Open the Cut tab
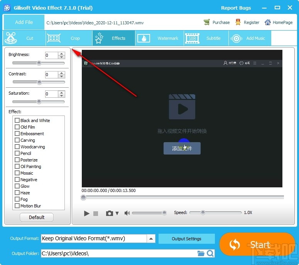The height and width of the screenshot is (265, 299). pos(24,38)
